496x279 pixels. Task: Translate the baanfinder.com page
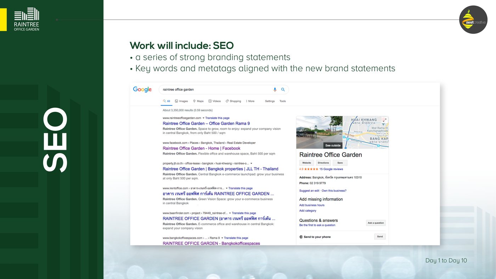[x=244, y=213]
